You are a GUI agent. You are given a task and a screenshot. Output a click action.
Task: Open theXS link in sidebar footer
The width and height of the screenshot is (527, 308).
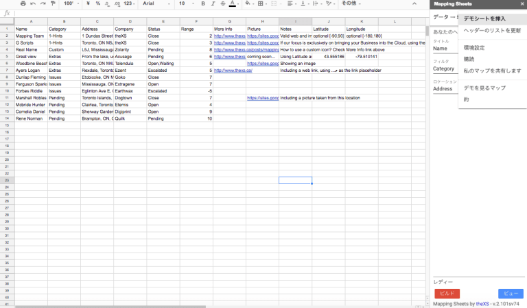click(x=482, y=304)
